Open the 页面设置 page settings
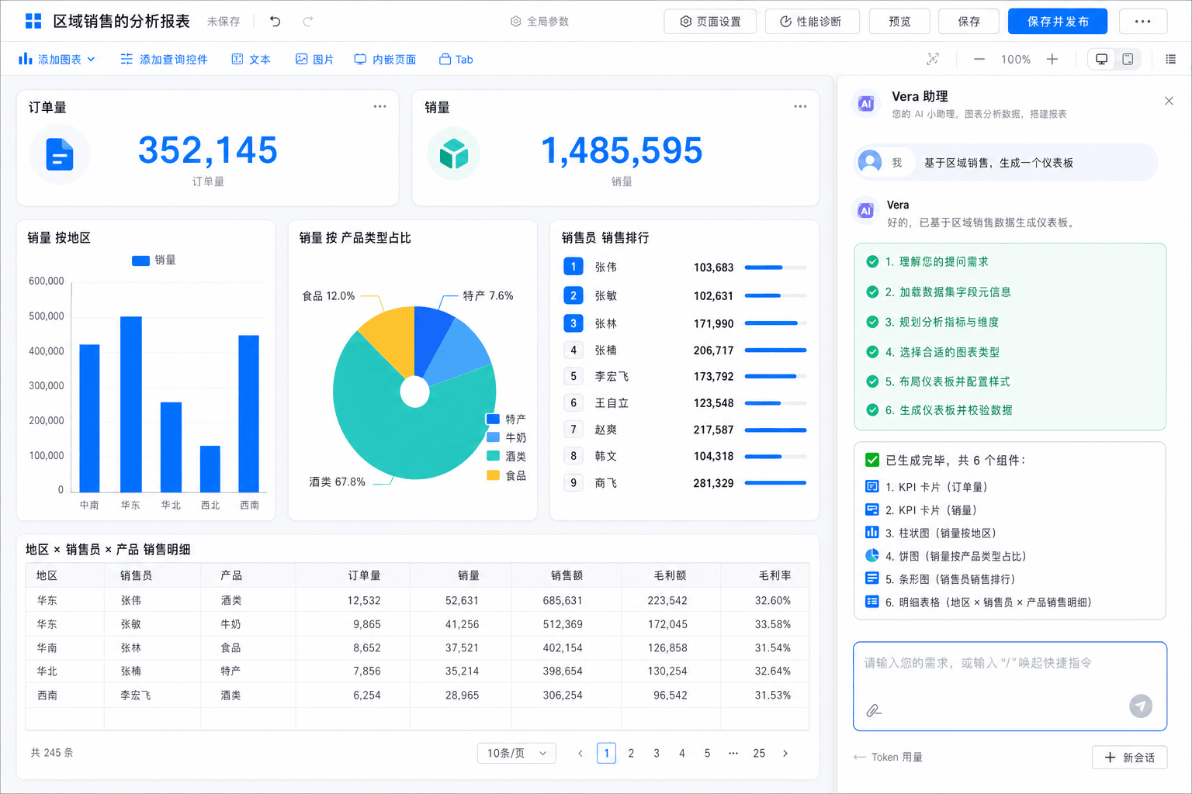 [x=710, y=21]
